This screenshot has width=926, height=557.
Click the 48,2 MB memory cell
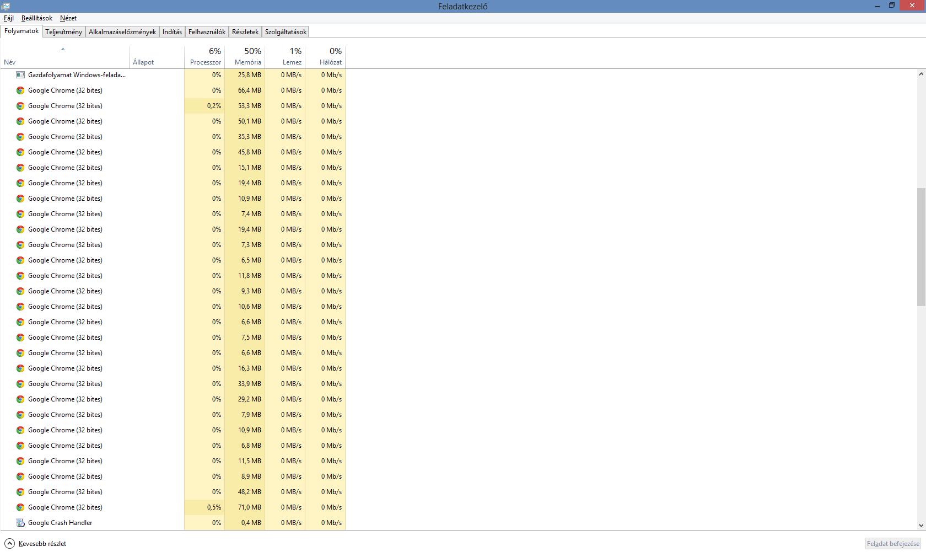(x=245, y=492)
